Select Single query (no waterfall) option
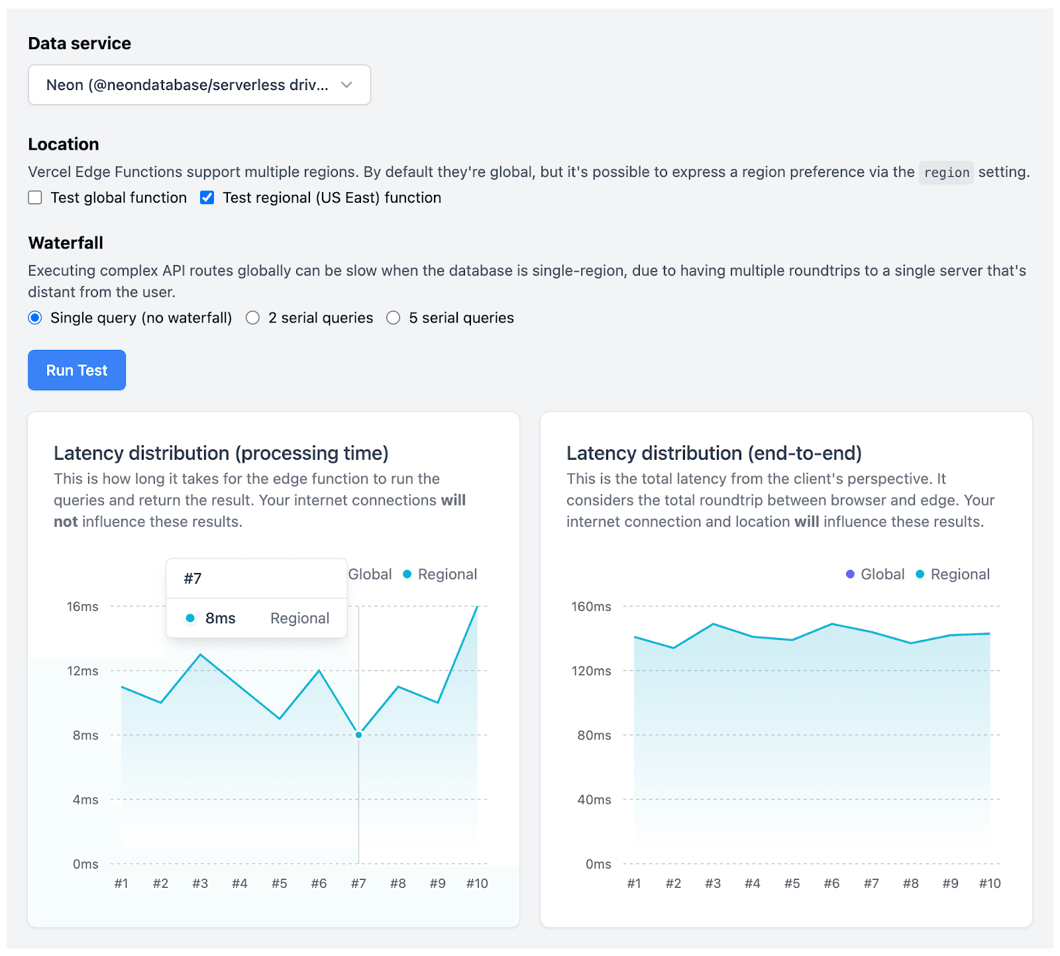1060x956 pixels. 35,318
